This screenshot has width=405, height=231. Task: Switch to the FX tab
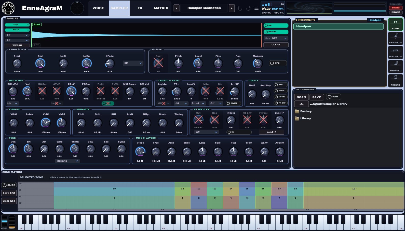coord(140,8)
